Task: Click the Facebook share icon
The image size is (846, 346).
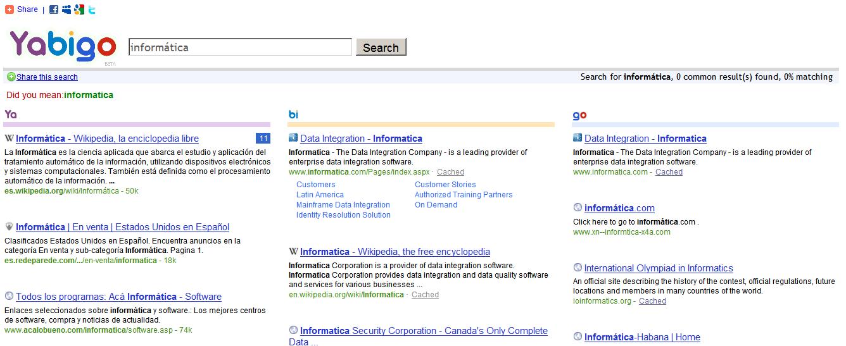Action: tap(54, 9)
